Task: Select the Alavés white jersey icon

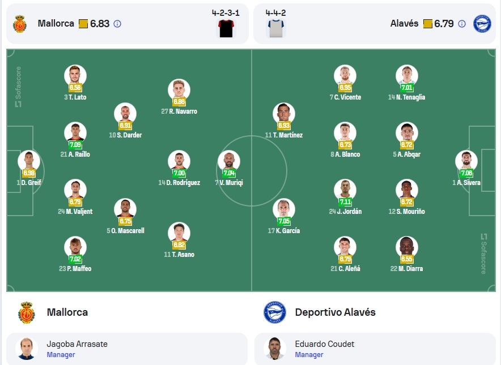Action: pyautogui.click(x=276, y=28)
